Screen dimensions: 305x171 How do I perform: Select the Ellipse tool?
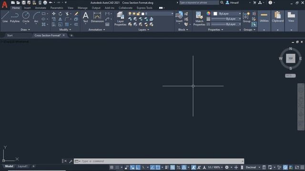43,19
